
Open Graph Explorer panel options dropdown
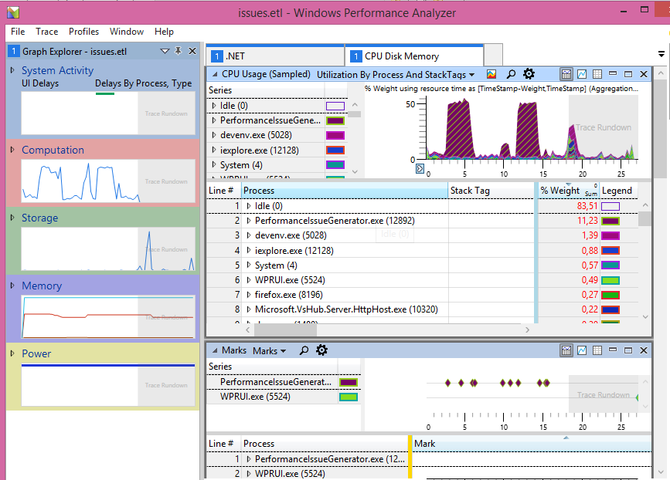click(165, 51)
